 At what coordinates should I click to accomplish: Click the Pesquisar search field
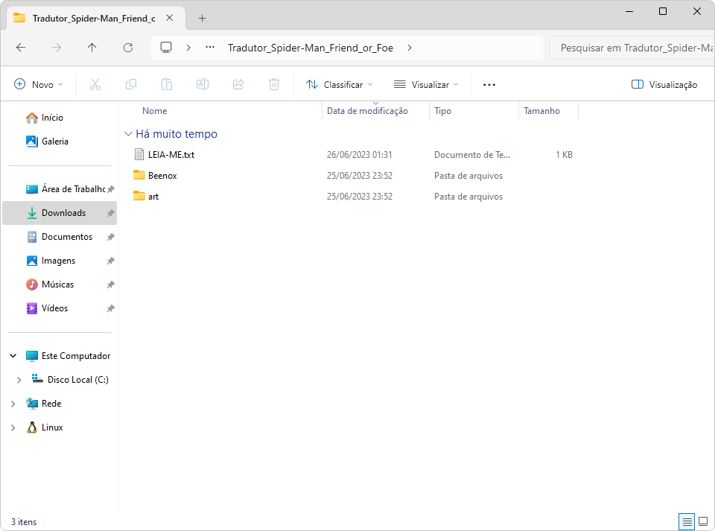pos(632,48)
